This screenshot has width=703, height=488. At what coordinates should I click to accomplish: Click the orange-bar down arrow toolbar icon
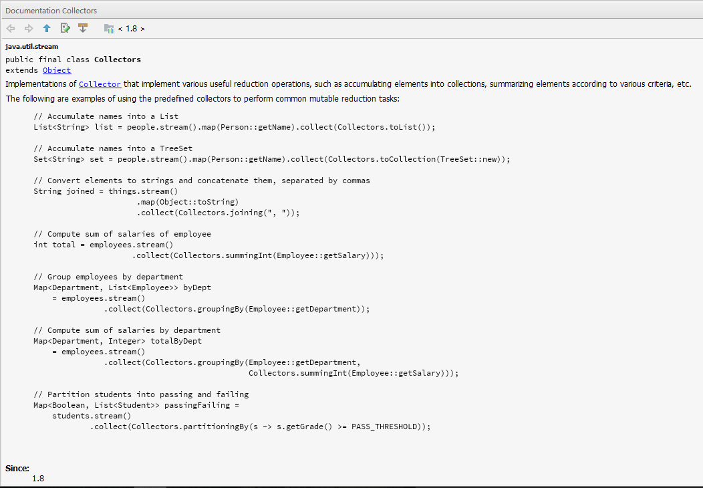(x=83, y=28)
